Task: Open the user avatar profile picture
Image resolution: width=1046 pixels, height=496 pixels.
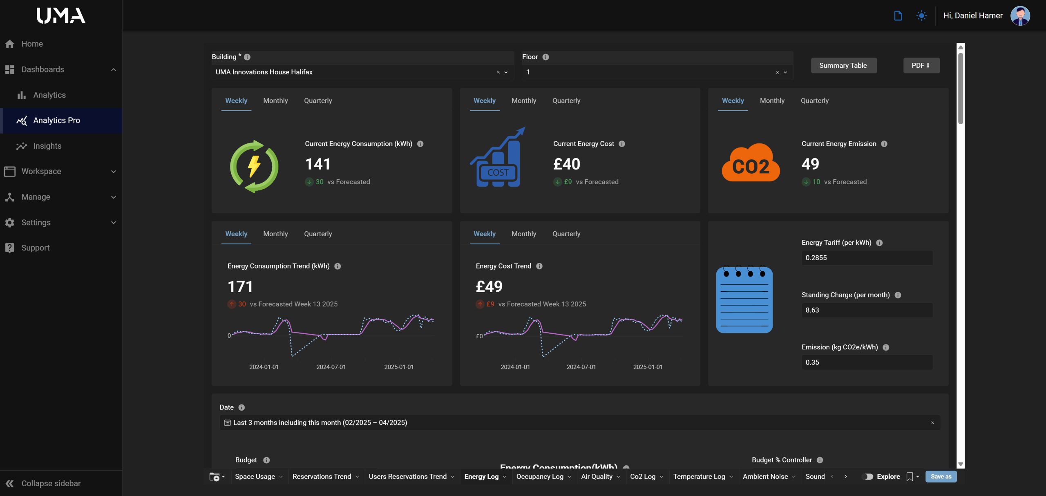Action: pos(1020,16)
